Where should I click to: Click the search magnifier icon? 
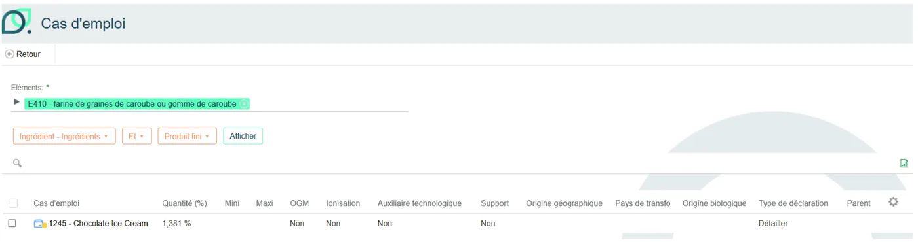18,163
